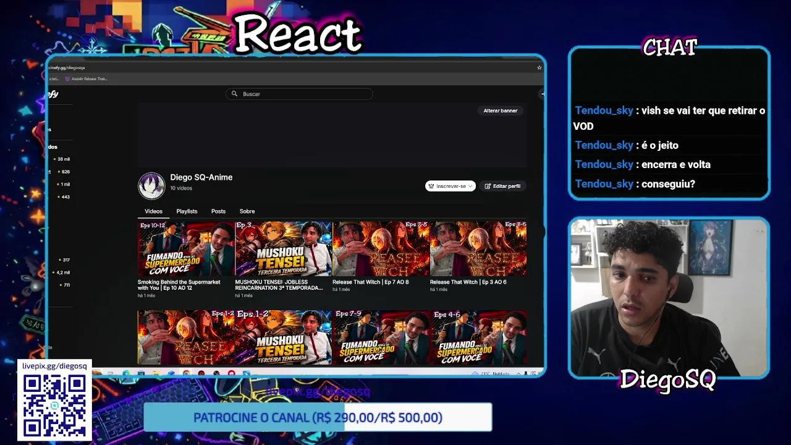Open title 'MUSHOKU TENSEI: JOBLESS REINCARNATION 3ª TEMPORADA'
791x445 pixels.
tap(279, 285)
